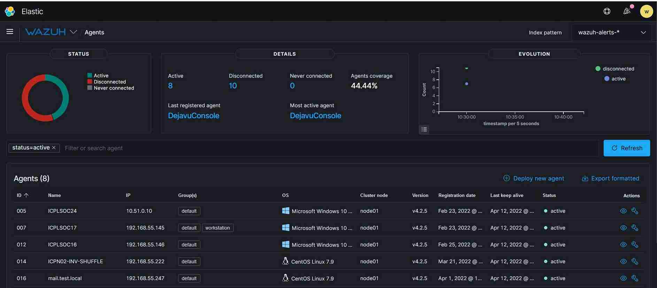Open Most active agent DejavuConsole link

pyautogui.click(x=316, y=116)
